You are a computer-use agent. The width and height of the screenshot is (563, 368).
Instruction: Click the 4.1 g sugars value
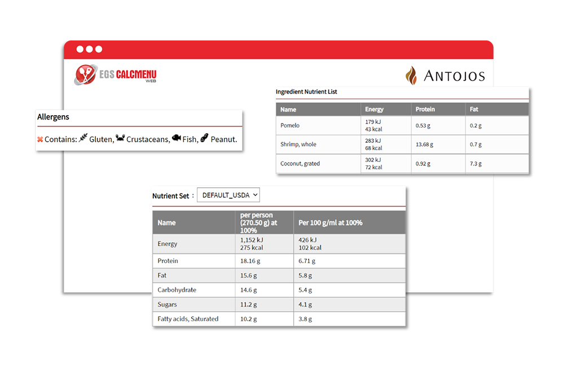305,304
